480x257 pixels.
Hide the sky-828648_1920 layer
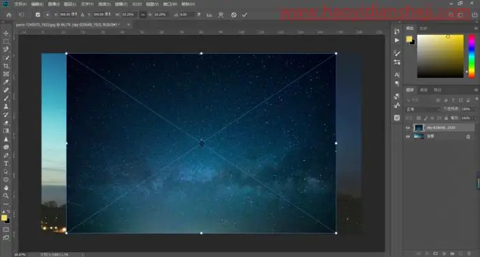(x=408, y=128)
